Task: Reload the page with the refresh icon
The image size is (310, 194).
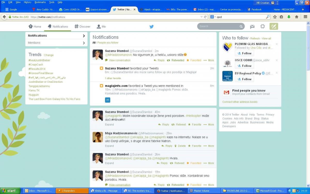Action: [206, 17]
